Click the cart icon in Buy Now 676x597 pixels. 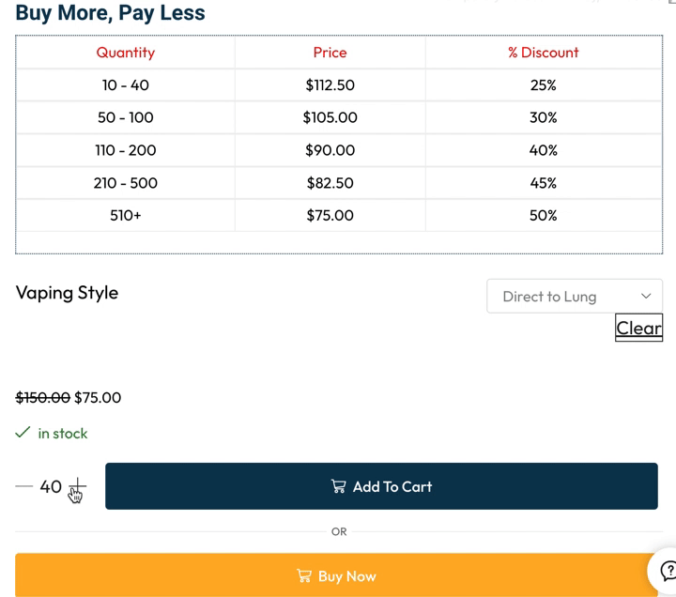click(304, 576)
